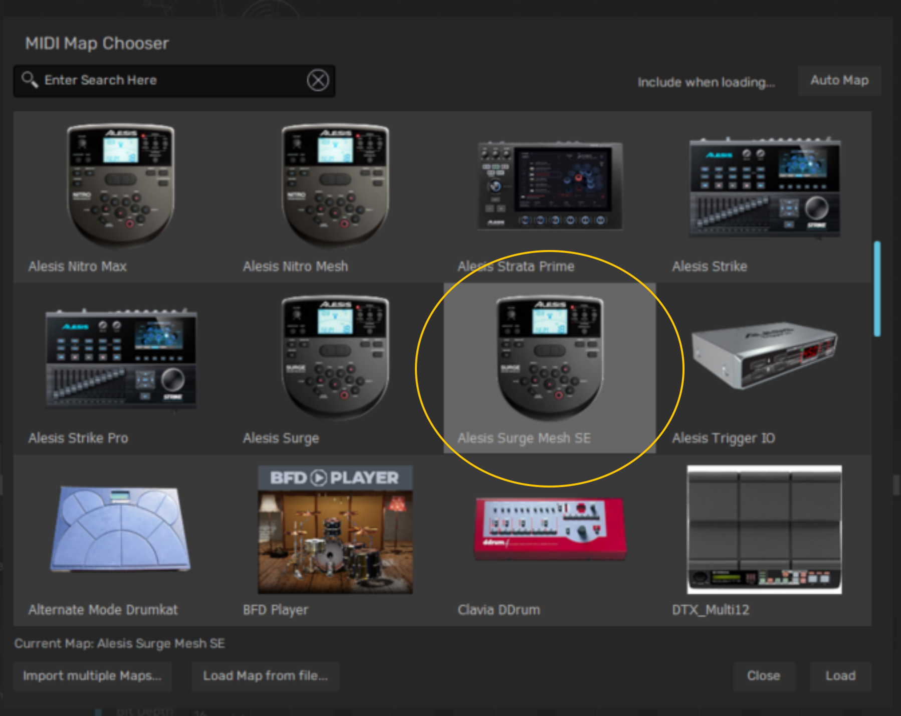Click the Alesis Trigger IO label
The width and height of the screenshot is (901, 716).
coord(724,439)
